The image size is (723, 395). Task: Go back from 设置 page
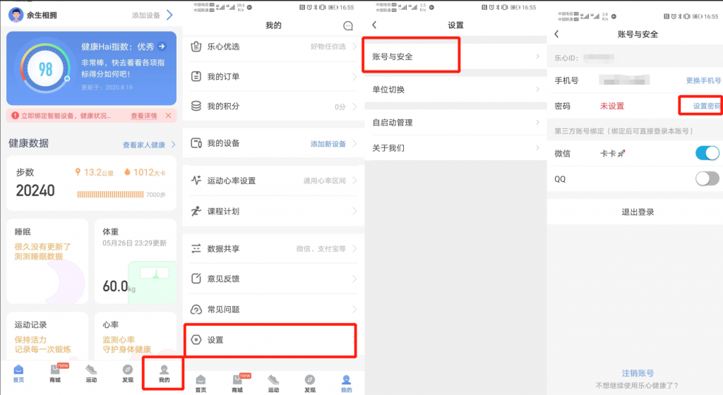374,25
